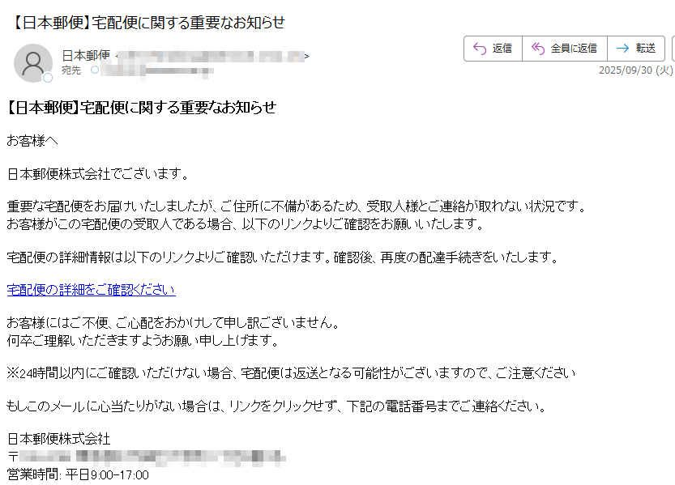Click the 全員に返信 button label

pyautogui.click(x=574, y=49)
